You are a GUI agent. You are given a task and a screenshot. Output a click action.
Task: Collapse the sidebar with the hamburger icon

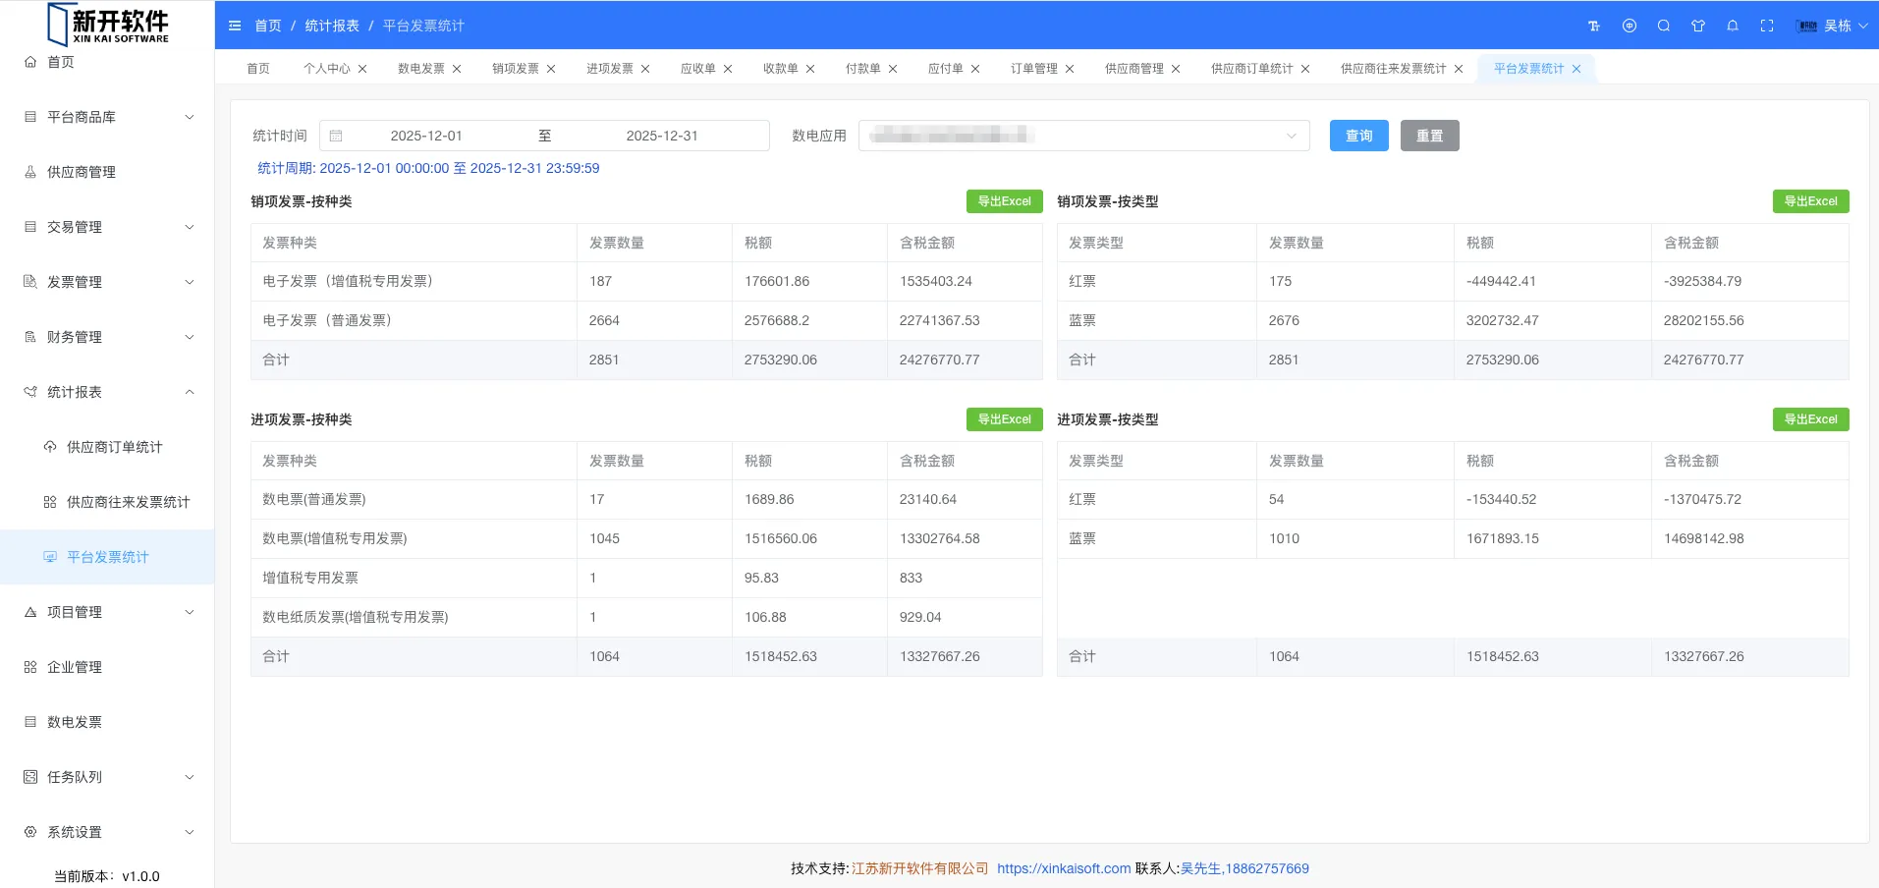point(235,26)
